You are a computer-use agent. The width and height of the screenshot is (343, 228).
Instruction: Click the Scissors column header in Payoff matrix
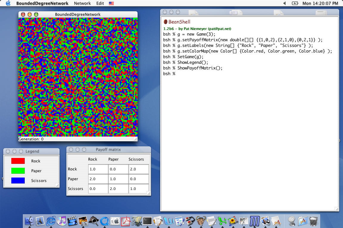click(136, 159)
